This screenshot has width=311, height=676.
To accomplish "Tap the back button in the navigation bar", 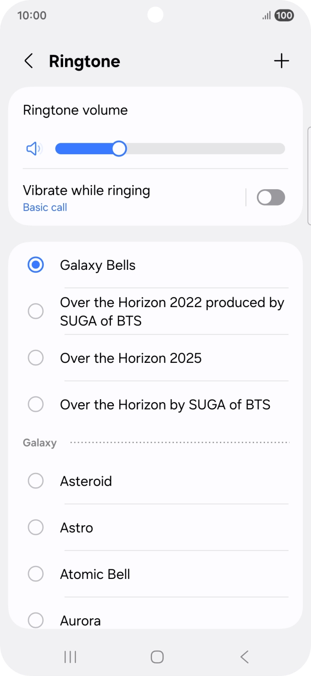I will [243, 657].
